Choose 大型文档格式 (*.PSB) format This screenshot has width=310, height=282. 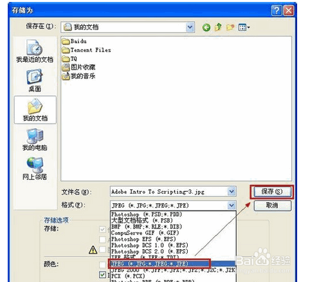pos(173,220)
